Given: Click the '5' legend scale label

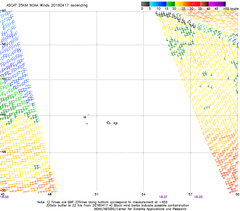Looking at the screenshot, I should coord(150,9).
